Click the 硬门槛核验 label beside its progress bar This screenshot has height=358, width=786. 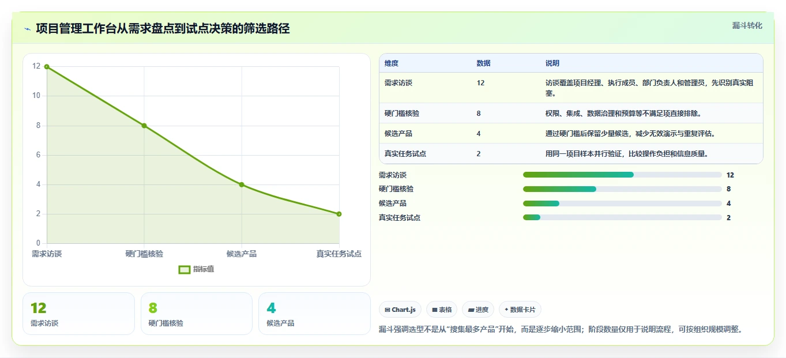pyautogui.click(x=396, y=189)
